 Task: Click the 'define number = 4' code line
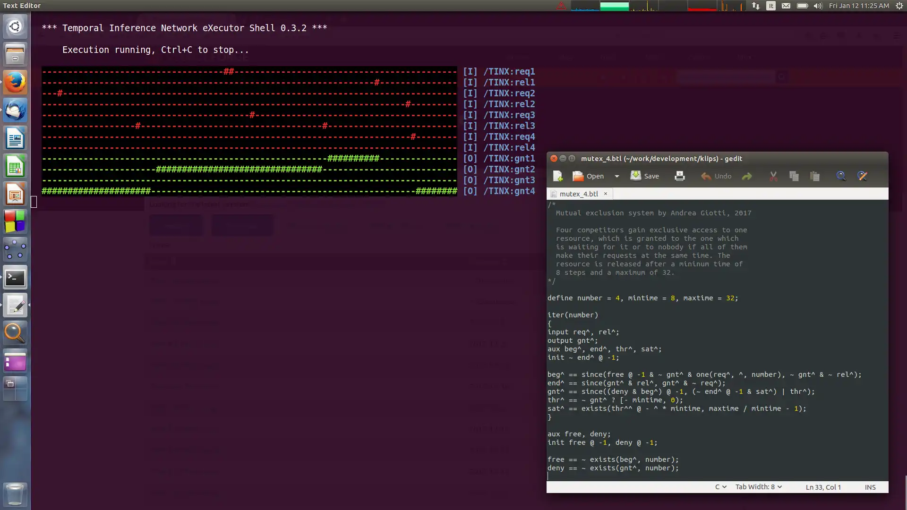(642, 298)
